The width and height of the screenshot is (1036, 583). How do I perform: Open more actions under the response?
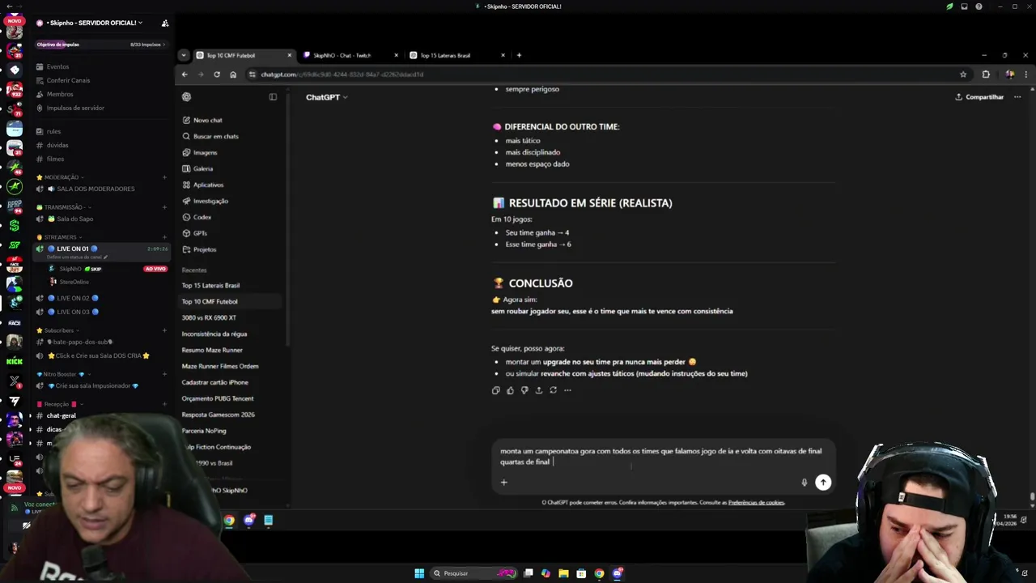567,390
